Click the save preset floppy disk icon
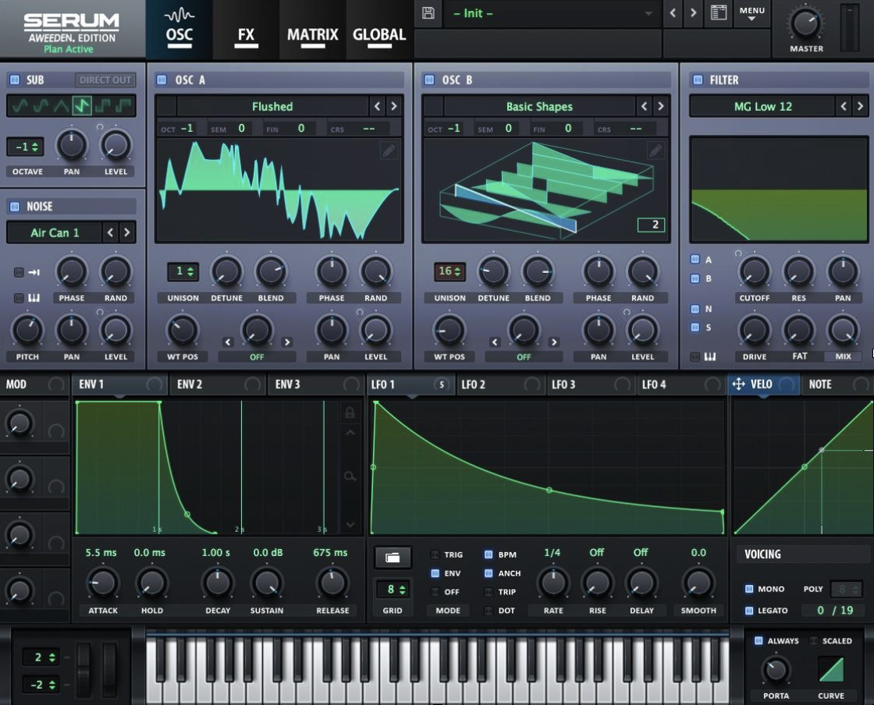The height and width of the screenshot is (705, 874). click(428, 12)
